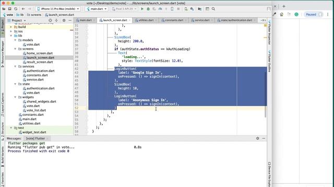The width and height of the screenshot is (334, 187).
Task: Open Pixel 3 API 29 emulator dropdown
Action: click(x=124, y=9)
